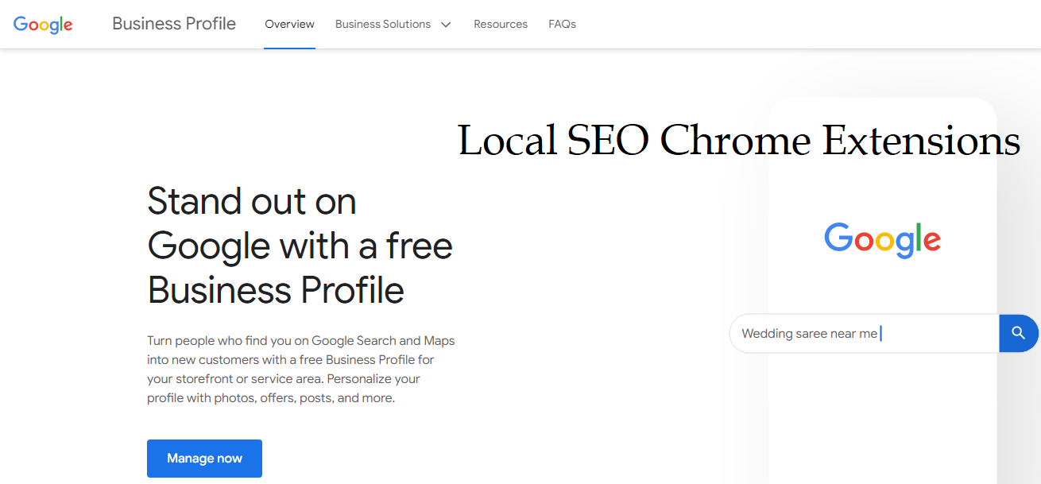Click the word 'Chrome' in overlay title

click(735, 141)
